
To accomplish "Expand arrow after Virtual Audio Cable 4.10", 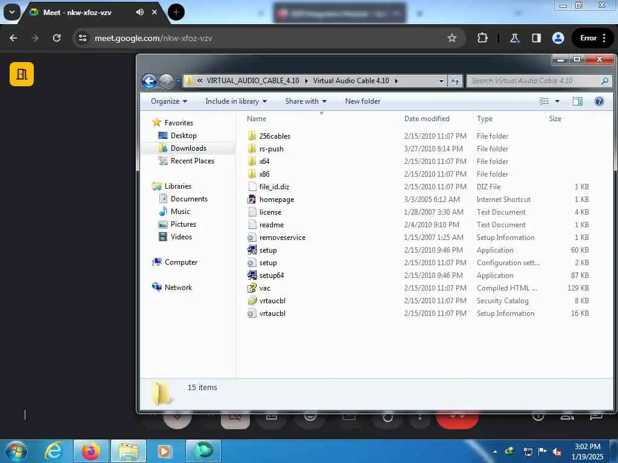I will point(396,81).
